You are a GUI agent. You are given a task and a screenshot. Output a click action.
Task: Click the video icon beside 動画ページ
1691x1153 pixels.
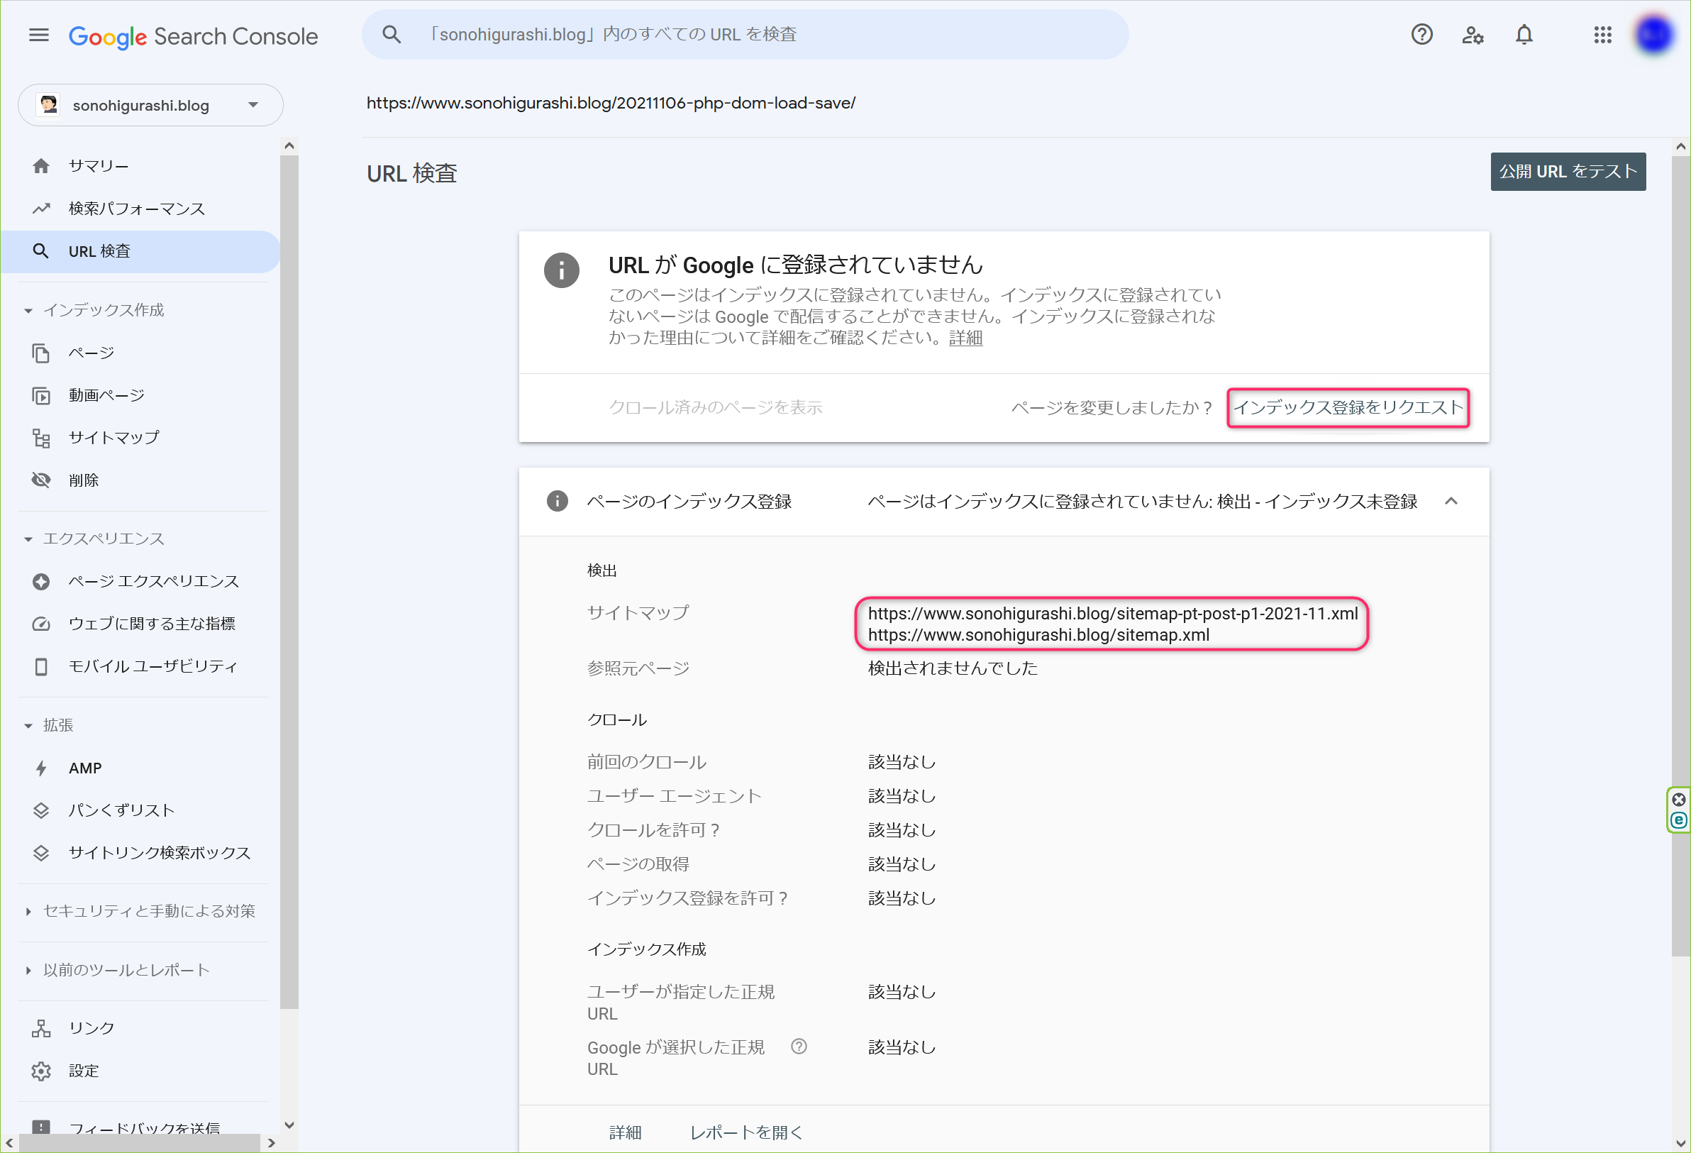tap(40, 395)
